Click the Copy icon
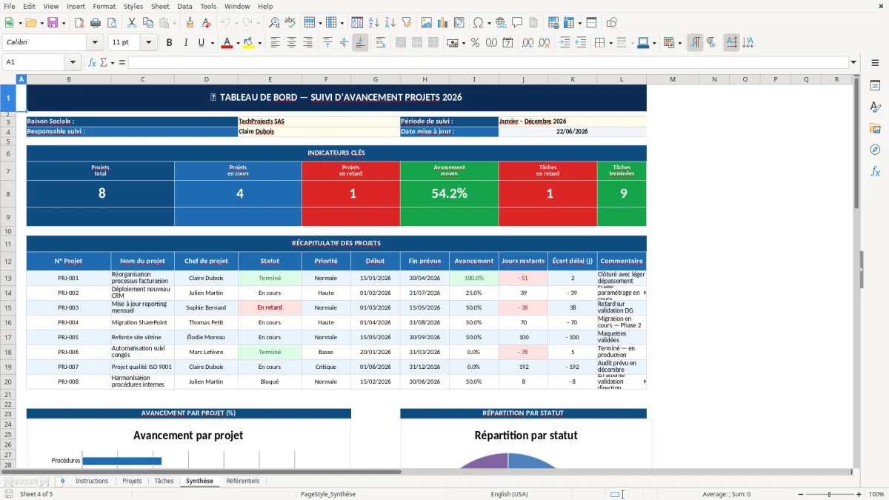This screenshot has width=889, height=500. (x=147, y=23)
